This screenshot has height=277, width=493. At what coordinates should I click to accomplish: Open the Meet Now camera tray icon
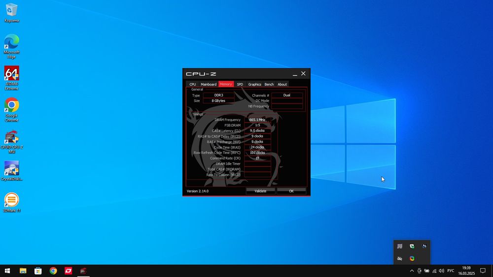point(419,271)
